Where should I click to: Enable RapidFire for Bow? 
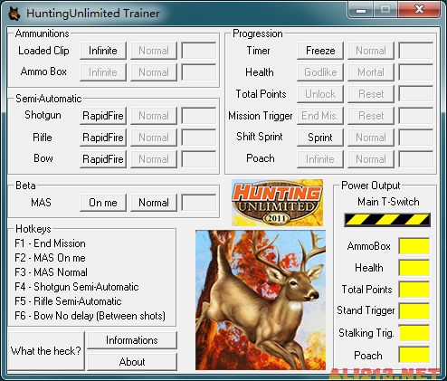103,159
